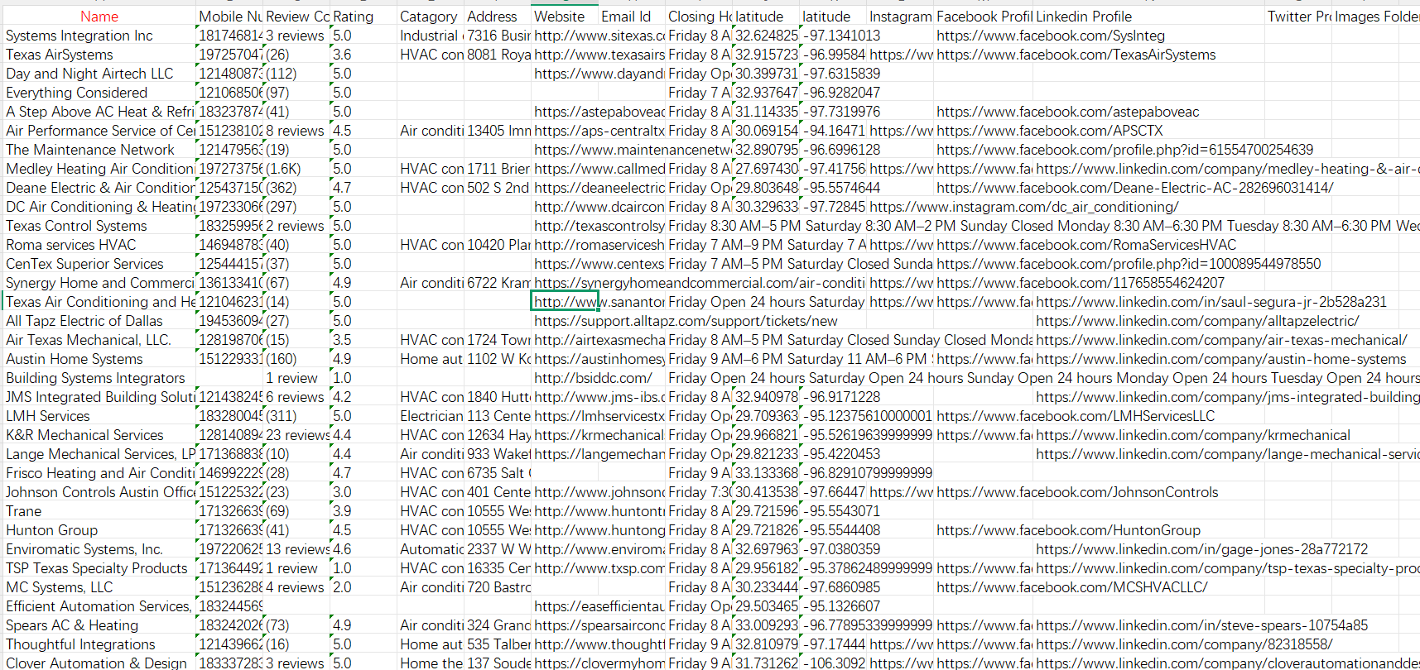Screen dimensions: 1420x670
Task: Select the Trane name cell
Action: pos(24,511)
